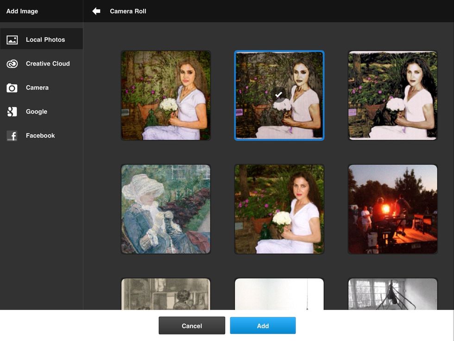The image size is (454, 341).
Task: Click the Facebook icon
Action: point(12,135)
